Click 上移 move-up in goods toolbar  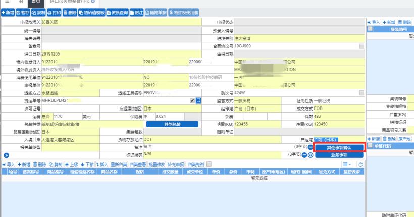pos(71,165)
